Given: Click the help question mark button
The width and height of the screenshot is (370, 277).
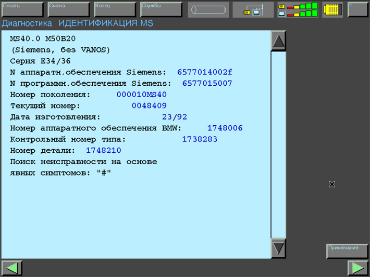Looking at the screenshot, I should pos(357,9).
